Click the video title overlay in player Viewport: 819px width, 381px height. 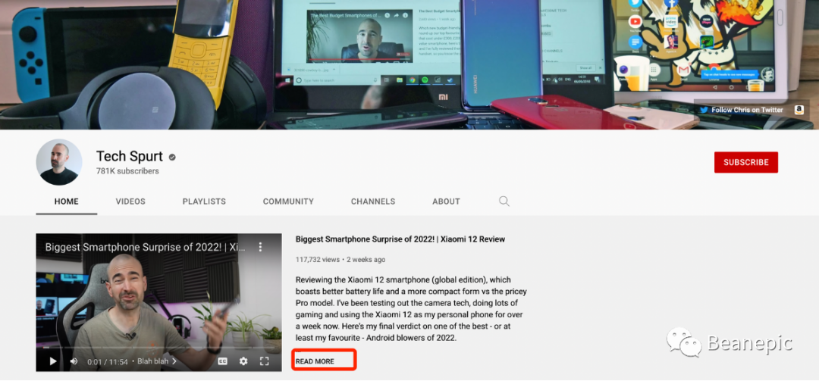point(145,248)
